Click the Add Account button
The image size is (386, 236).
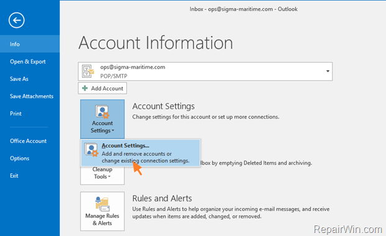click(103, 88)
